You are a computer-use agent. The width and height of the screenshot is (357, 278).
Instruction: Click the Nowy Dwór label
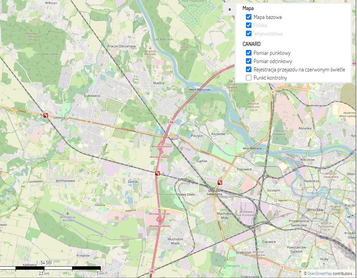click(187, 195)
